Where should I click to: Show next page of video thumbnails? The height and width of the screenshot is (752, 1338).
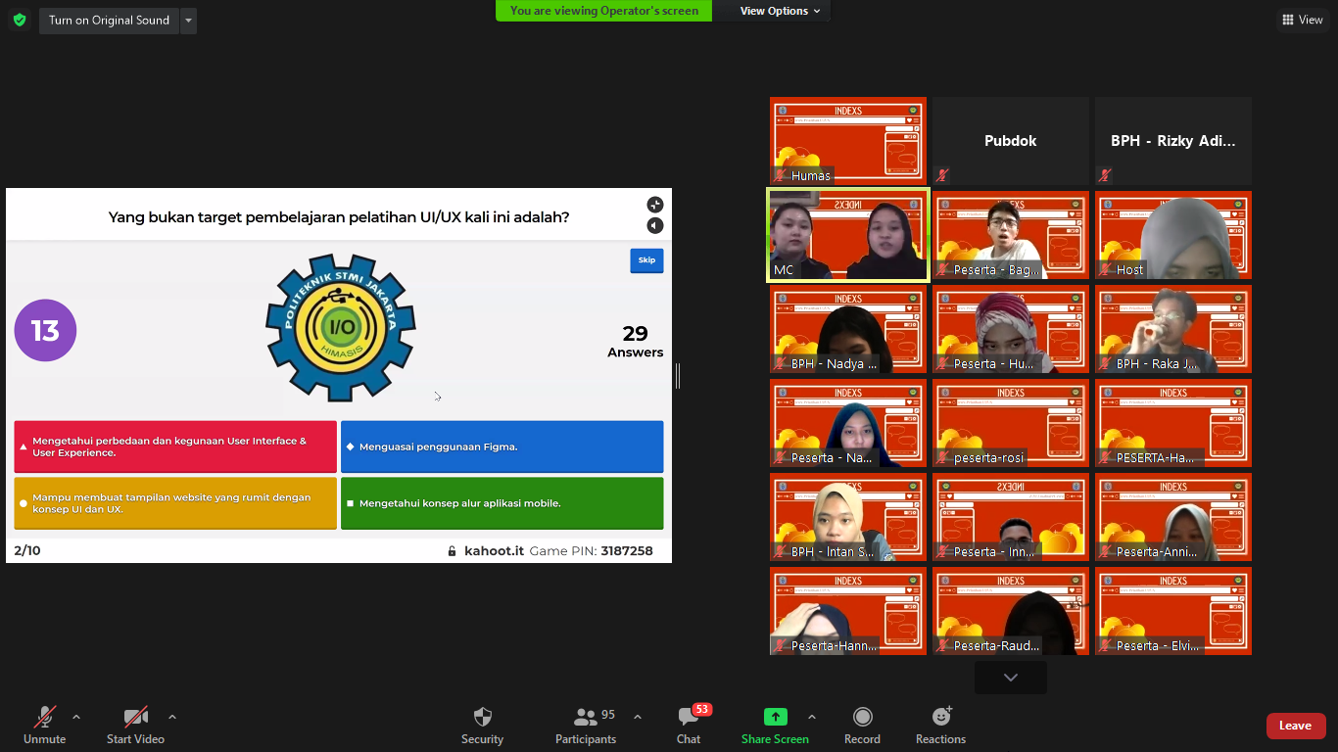[1011, 678]
